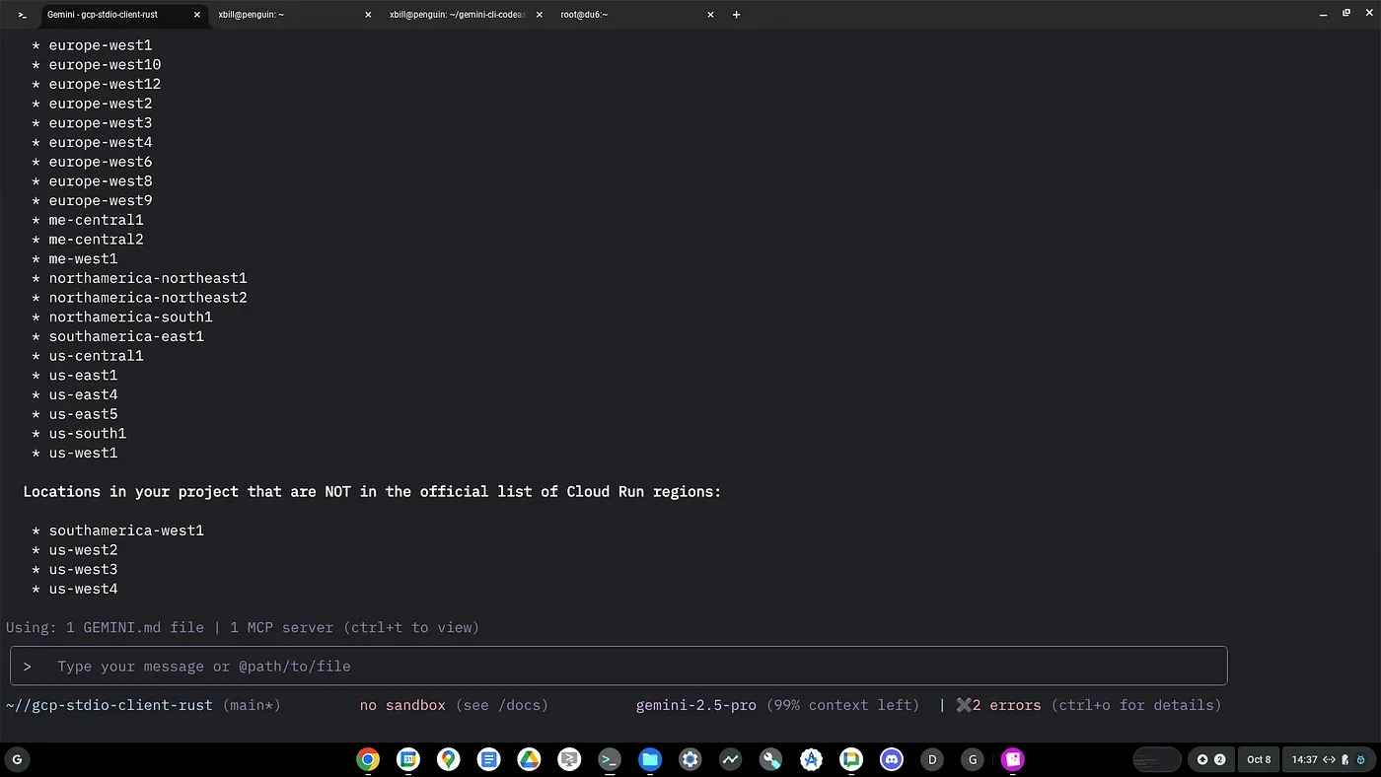Open Google Maps shelf icon
Viewport: 1381px width, 777px height.
coord(449,759)
